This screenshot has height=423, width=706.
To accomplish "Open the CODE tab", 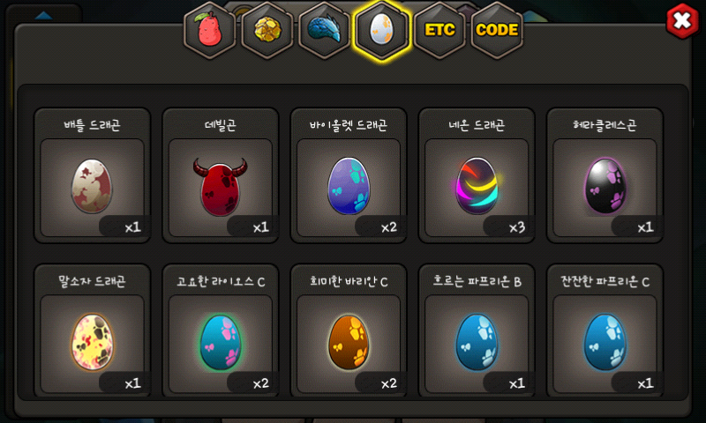I will 497,30.
